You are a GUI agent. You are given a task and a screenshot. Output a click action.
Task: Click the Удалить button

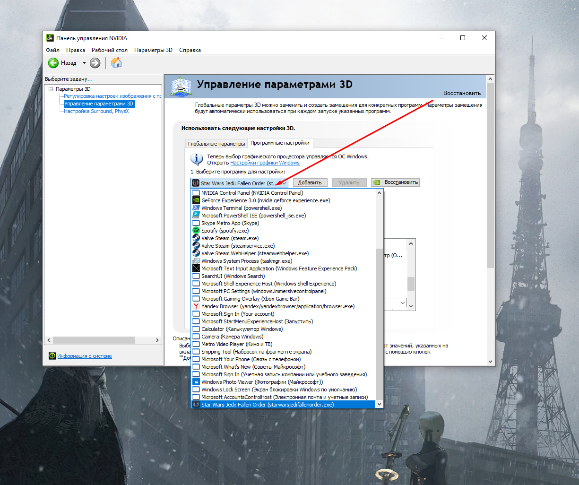point(349,182)
